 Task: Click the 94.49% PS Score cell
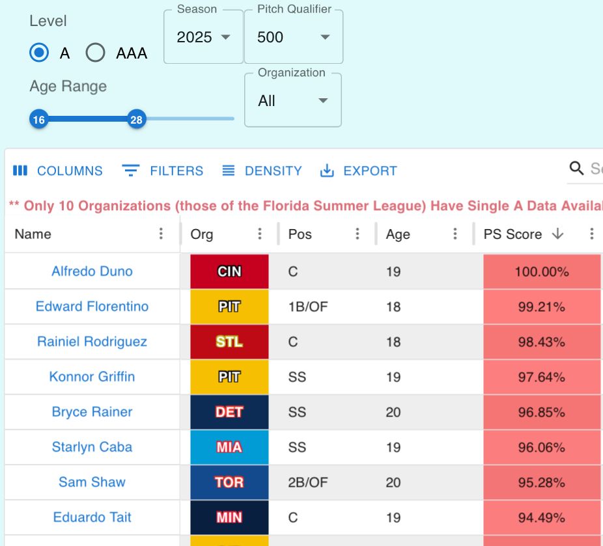[x=542, y=517]
